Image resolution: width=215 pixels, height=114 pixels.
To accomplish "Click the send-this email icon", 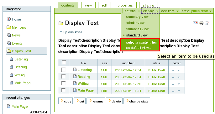I will 195,23.
